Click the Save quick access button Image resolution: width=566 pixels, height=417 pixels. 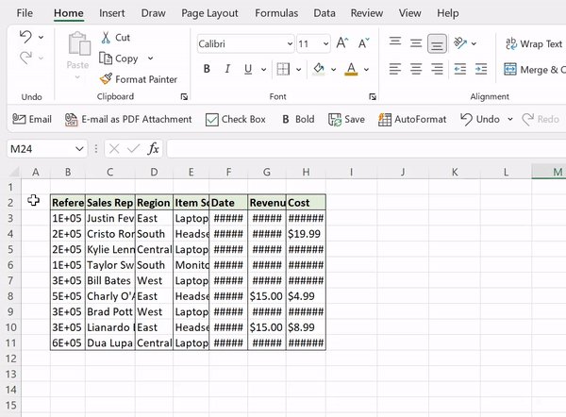coord(346,120)
